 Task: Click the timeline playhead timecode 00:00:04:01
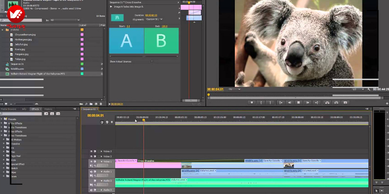[x=95, y=115]
